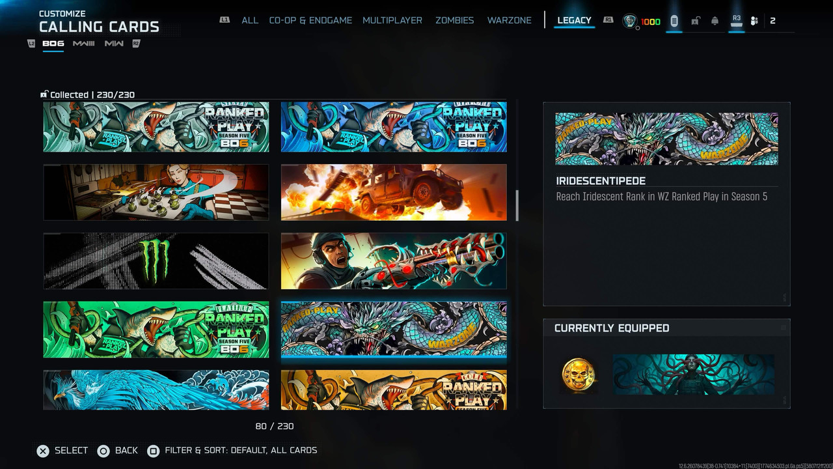Open the notifications bell icon

[x=715, y=21]
